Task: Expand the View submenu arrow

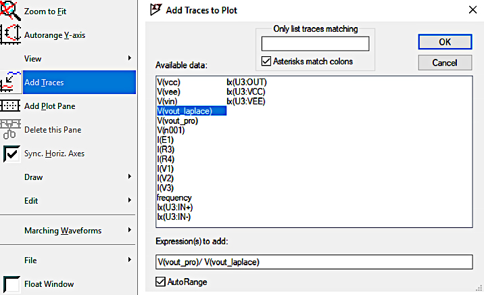Action: [x=130, y=58]
